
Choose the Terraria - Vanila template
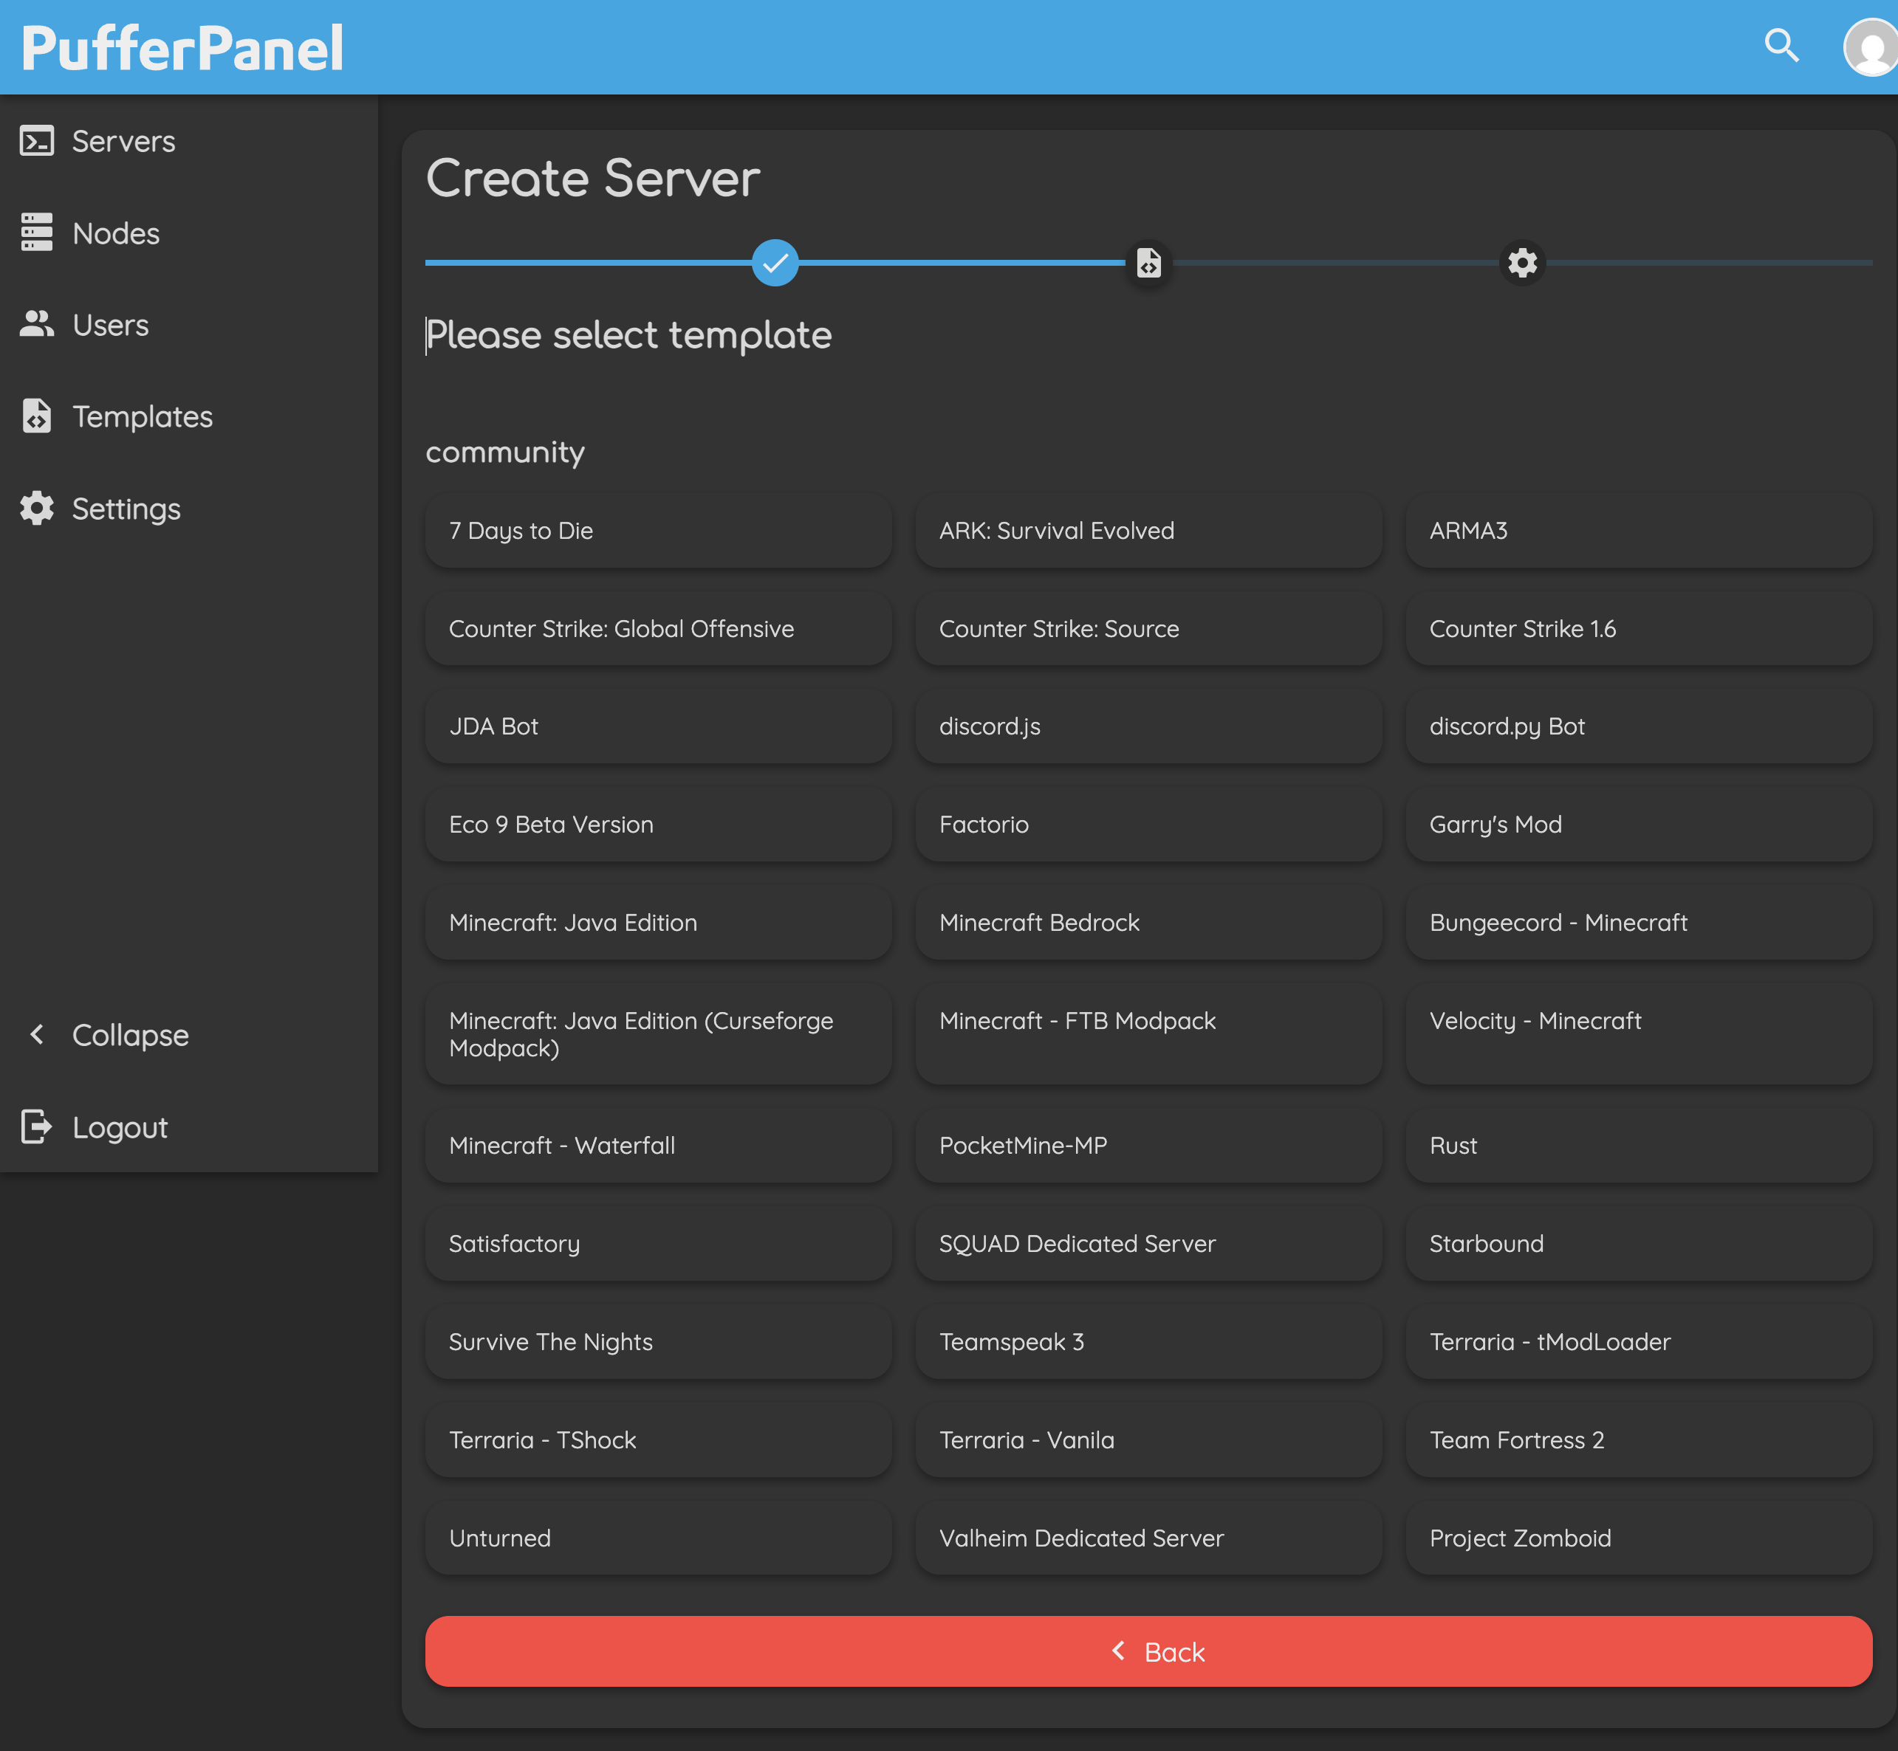pos(1148,1440)
